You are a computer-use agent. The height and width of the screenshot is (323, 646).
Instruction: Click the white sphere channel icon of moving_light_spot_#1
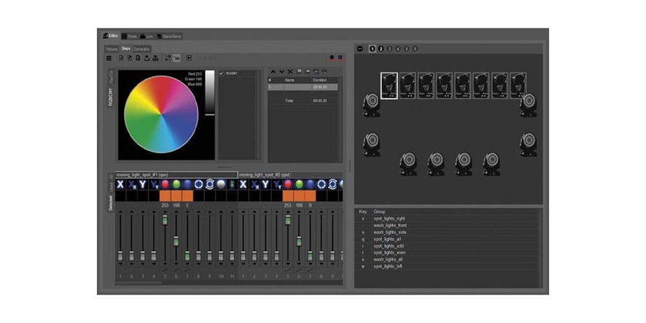(221, 184)
